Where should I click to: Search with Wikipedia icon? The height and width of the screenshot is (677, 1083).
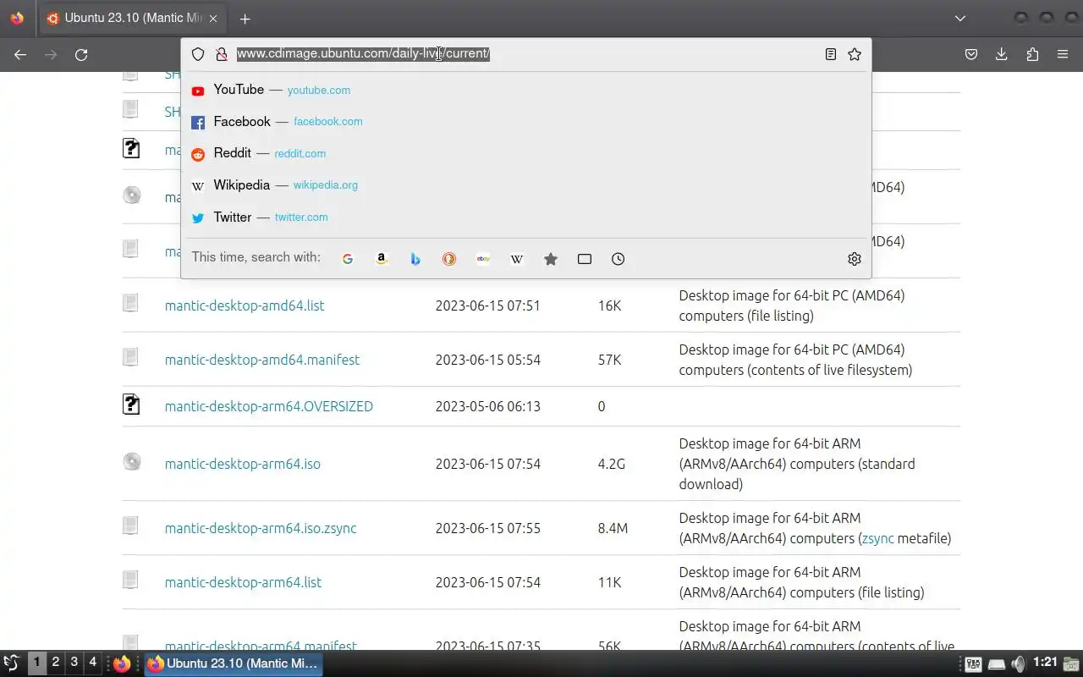click(517, 259)
